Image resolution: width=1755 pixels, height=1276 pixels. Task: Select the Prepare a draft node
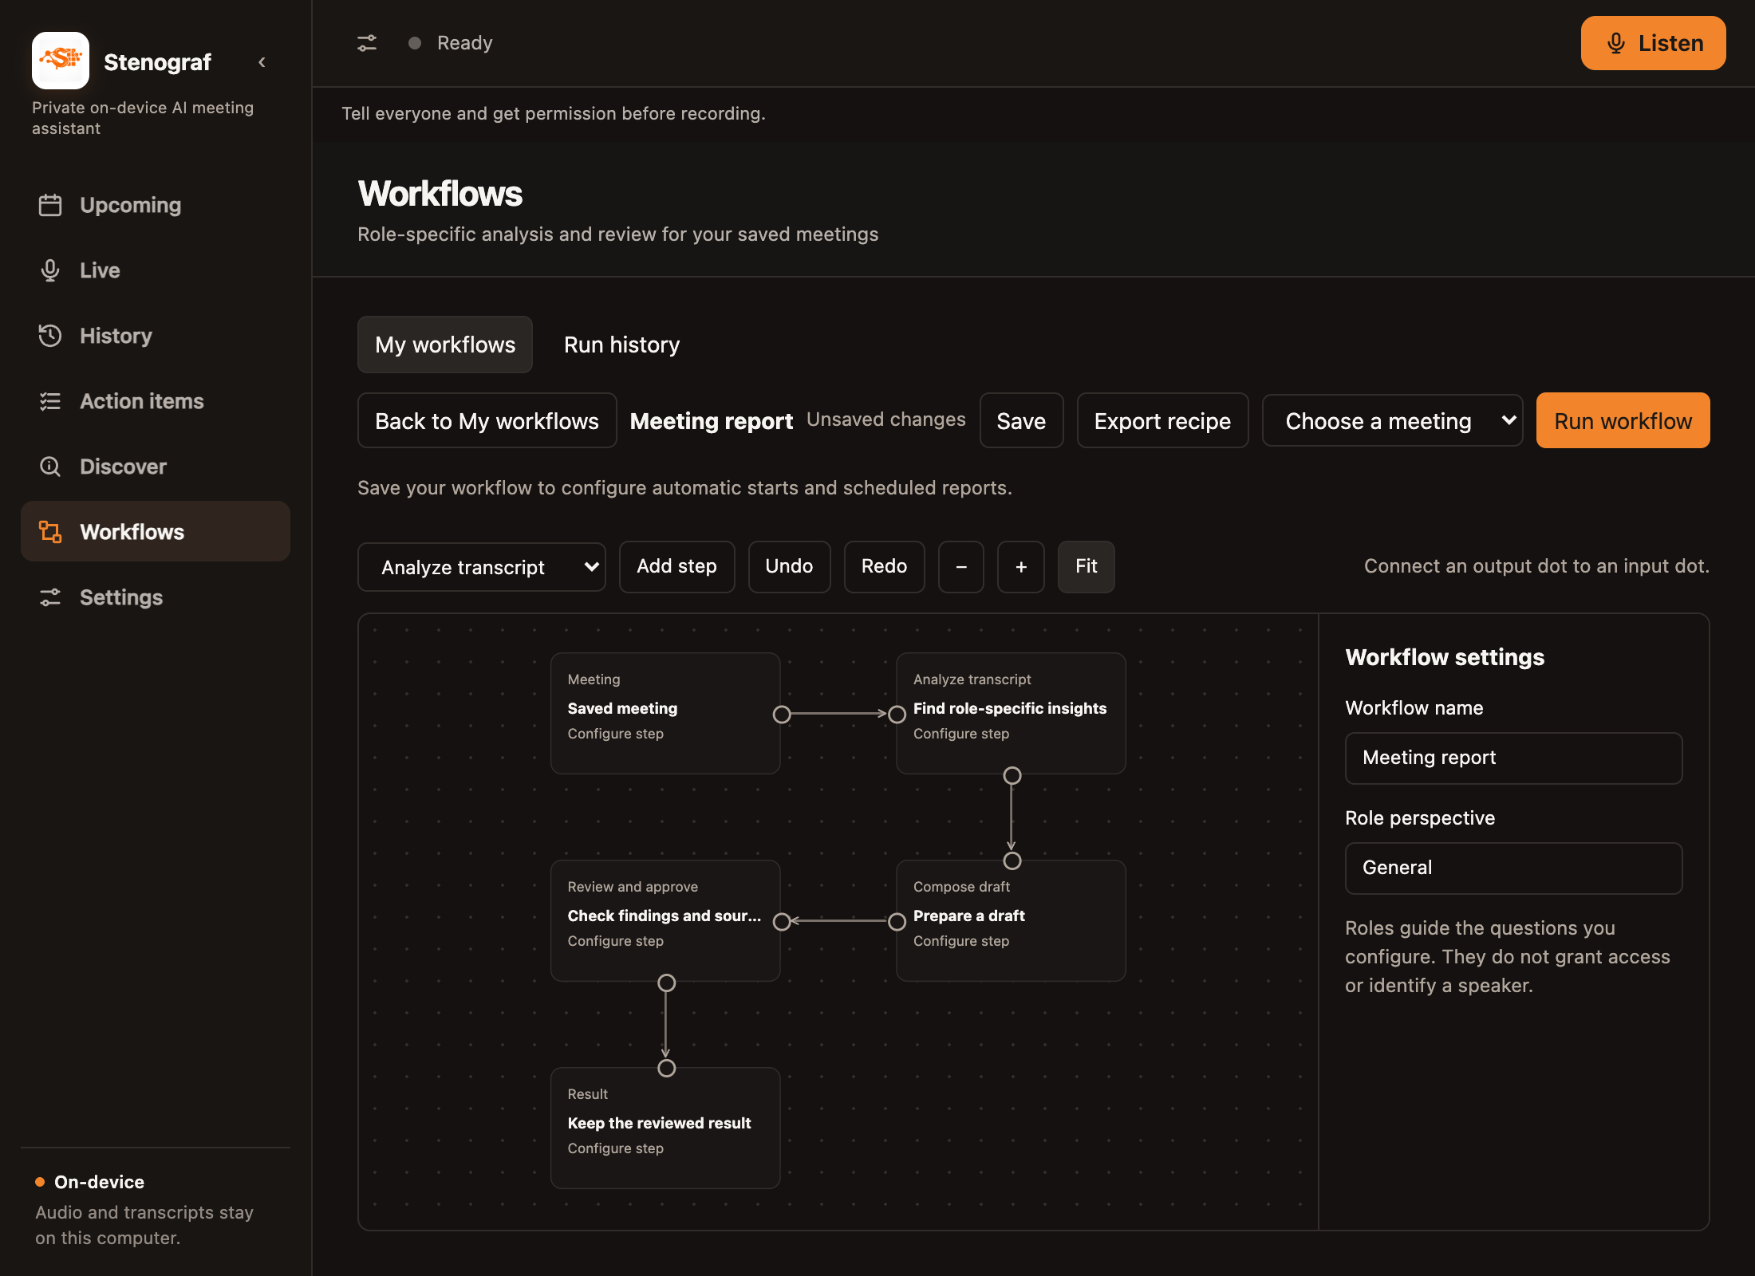tap(1011, 920)
